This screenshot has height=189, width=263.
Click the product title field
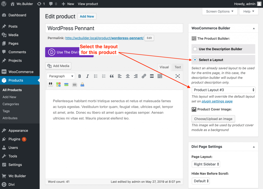(114, 28)
